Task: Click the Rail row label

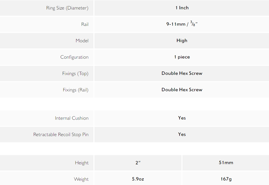Action: click(x=85, y=24)
